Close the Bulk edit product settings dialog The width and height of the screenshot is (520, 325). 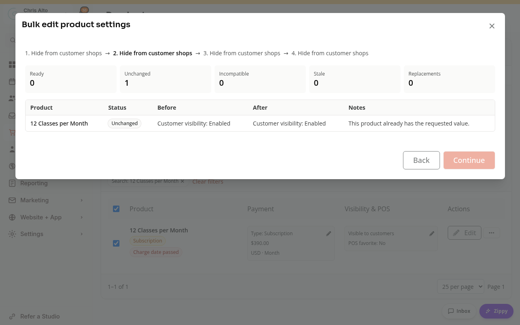[492, 26]
